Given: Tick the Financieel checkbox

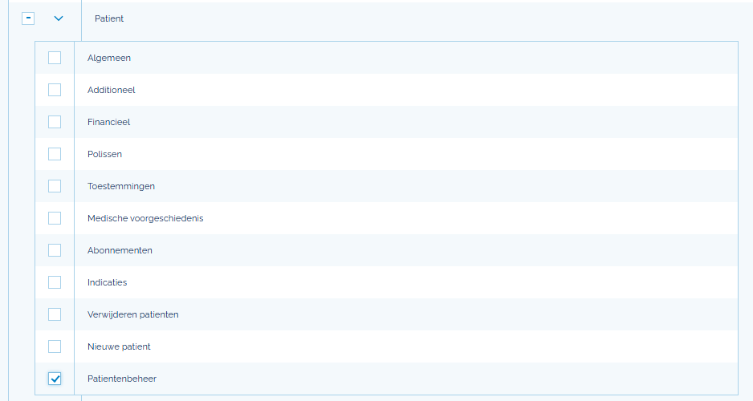Looking at the screenshot, I should 55,122.
